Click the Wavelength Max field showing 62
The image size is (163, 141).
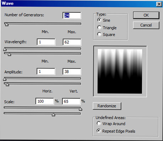click(x=72, y=42)
